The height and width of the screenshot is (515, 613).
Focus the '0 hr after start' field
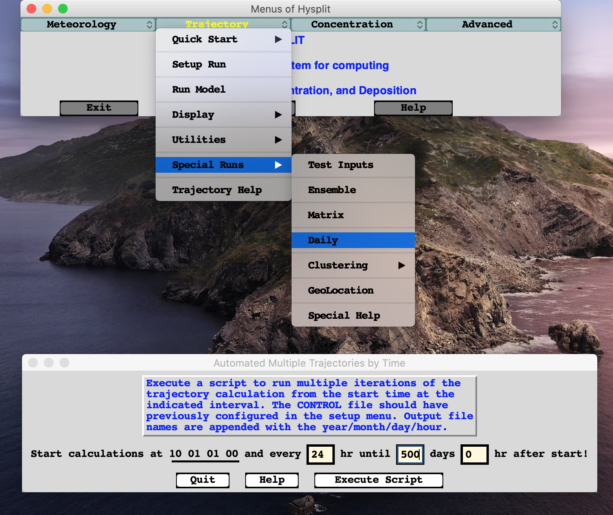[474, 455]
